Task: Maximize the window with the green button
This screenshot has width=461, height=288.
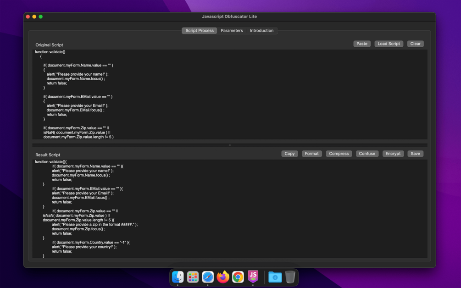Action: pyautogui.click(x=41, y=17)
